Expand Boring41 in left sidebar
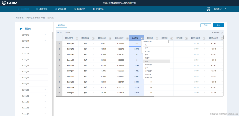The height and width of the screenshot is (116, 239). [x=45, y=41]
